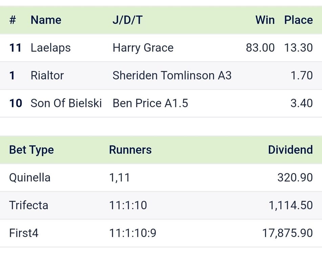Viewport: 322px width, 254px height.
Task: Click the Quinella dividend 320.90
Action: [295, 177]
